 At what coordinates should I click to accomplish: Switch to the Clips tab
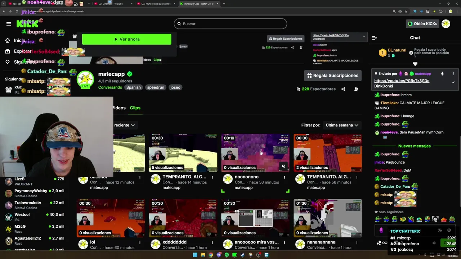coord(135,108)
